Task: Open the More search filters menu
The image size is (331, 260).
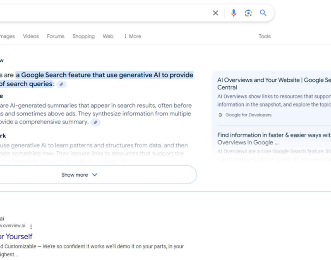Action: point(132,36)
